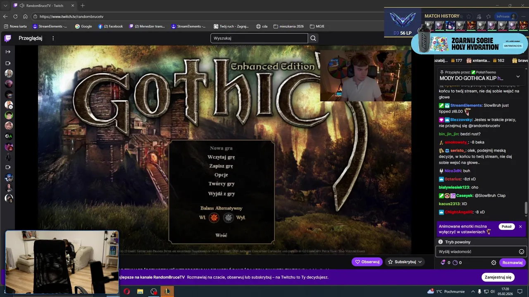
Task: Open File Explorer from taskbar
Action: (140, 291)
